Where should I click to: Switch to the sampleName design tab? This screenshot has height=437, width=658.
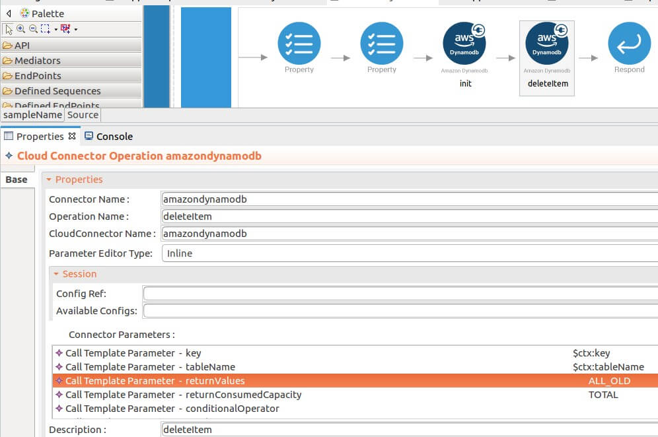[33, 115]
